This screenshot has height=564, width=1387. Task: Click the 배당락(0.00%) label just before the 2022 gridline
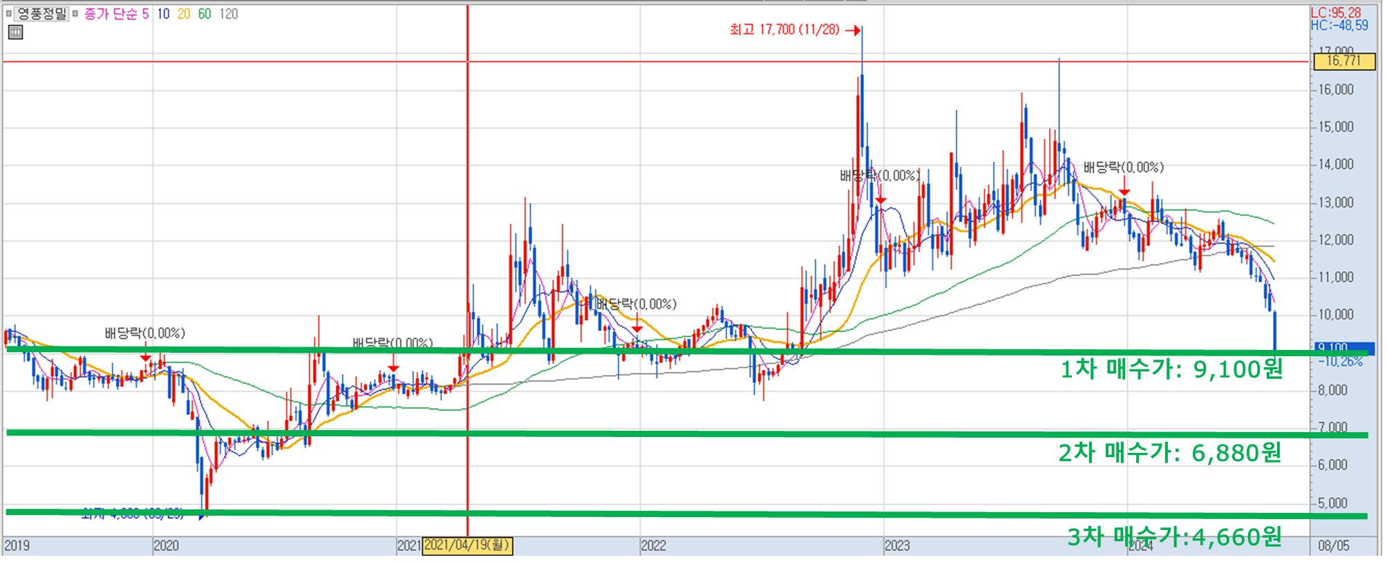point(636,304)
